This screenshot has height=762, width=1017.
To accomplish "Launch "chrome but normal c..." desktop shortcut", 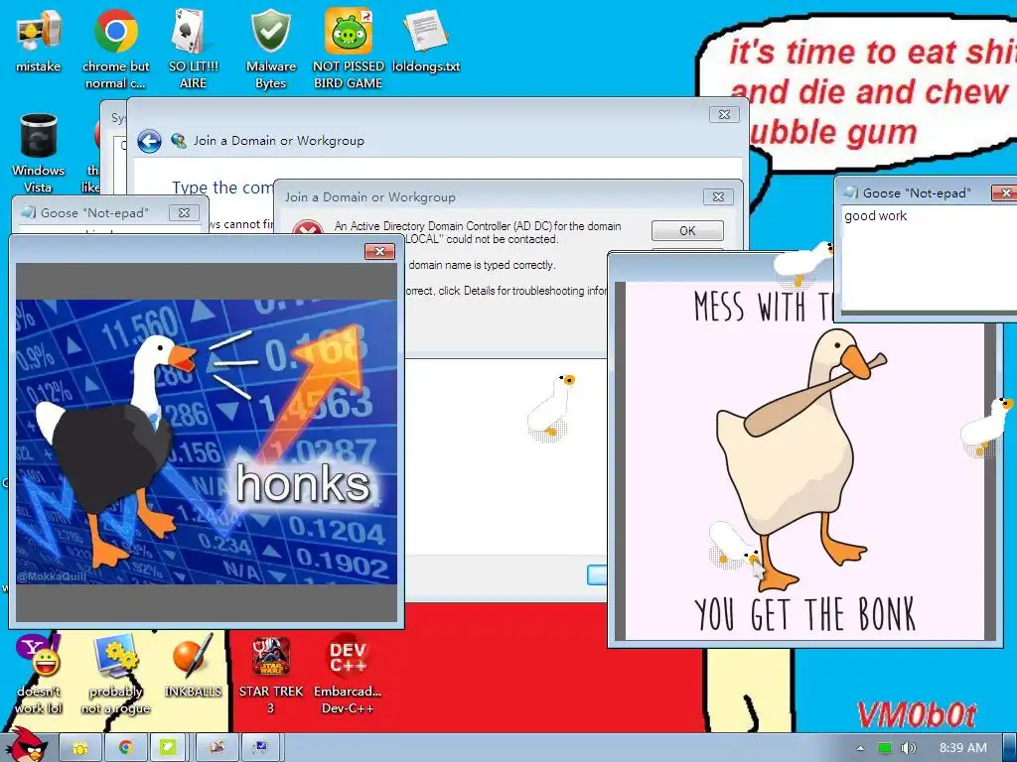I will (x=115, y=50).
